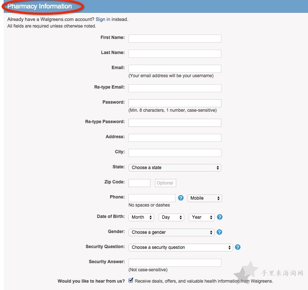Open the Date of Birth help icon

[x=220, y=217]
